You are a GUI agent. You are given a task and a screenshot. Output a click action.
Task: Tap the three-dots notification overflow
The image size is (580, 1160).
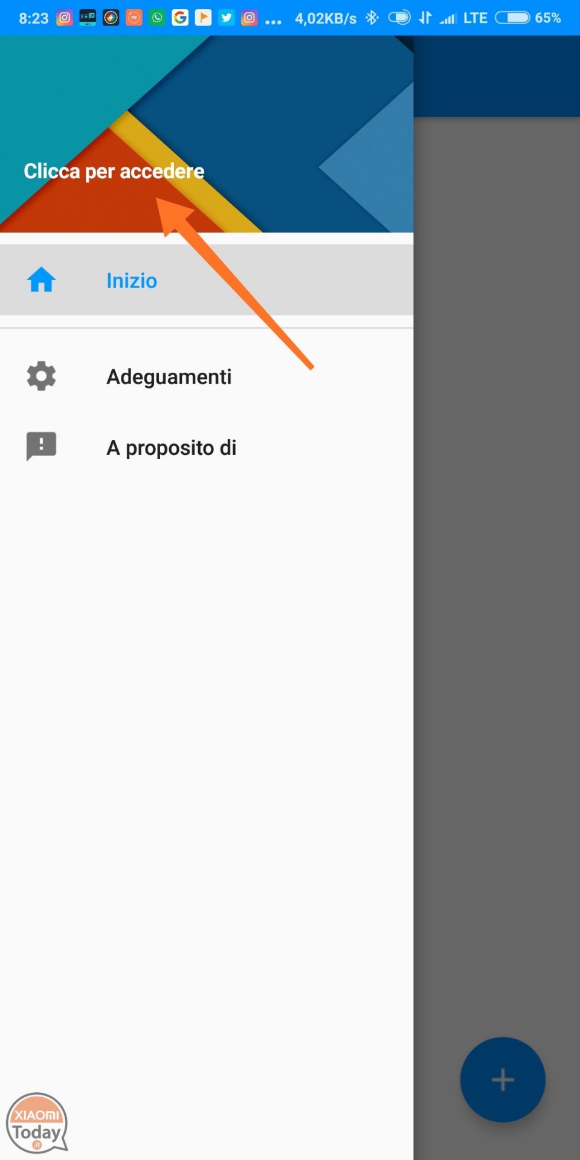coord(273,22)
